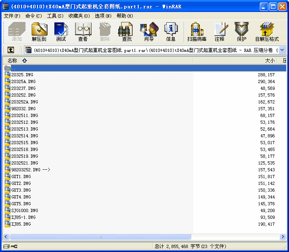The height and width of the screenshot is (252, 289).
Task: Launch the Wizard (向导) tool
Action: 149,32
